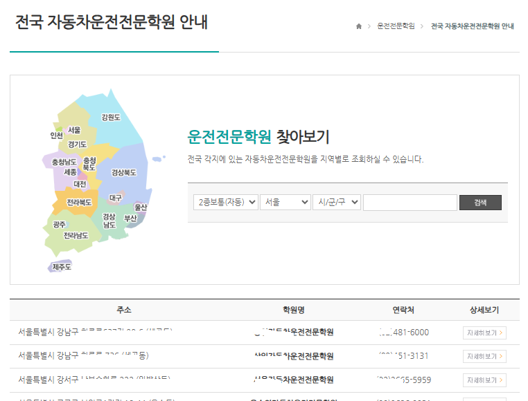The height and width of the screenshot is (401, 528).
Task: Select 충청북도 region on the map
Action: pos(89,164)
